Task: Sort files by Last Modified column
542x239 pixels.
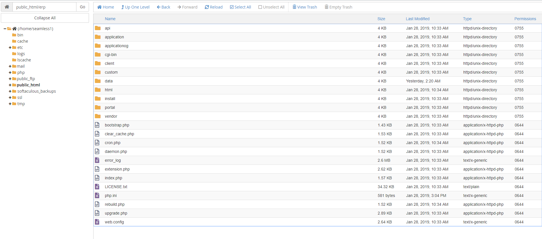Action: point(418,19)
